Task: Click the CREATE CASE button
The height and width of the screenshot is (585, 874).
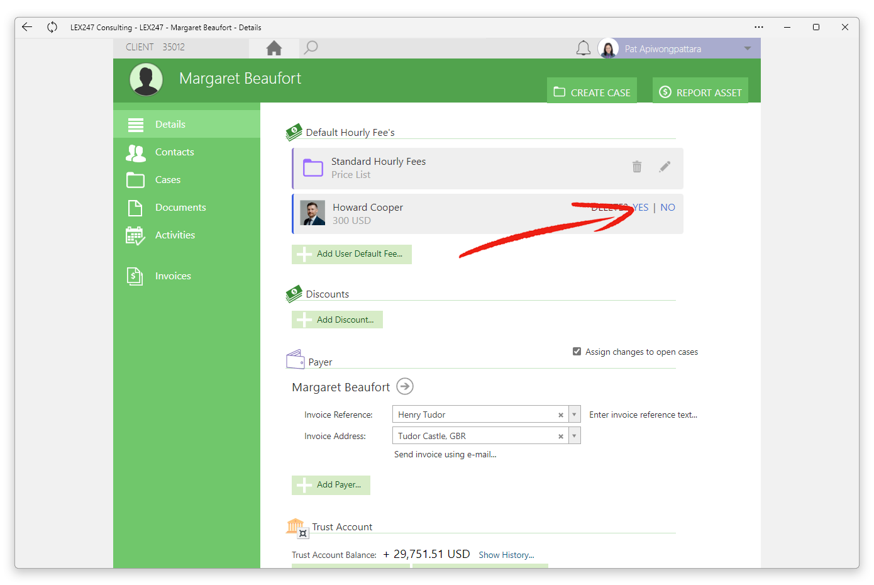Action: point(592,92)
